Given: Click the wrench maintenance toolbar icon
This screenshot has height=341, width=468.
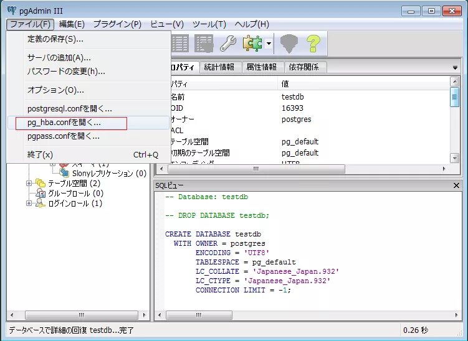Looking at the screenshot, I should (x=228, y=44).
